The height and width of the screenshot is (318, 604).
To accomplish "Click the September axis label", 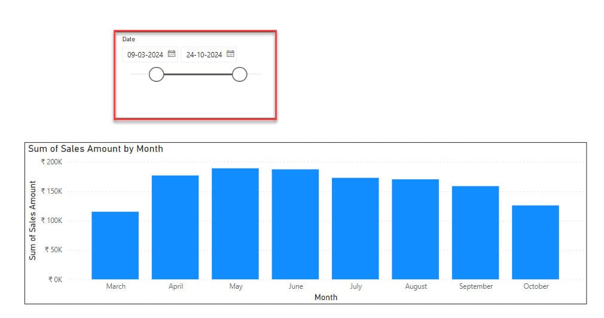I will click(476, 286).
